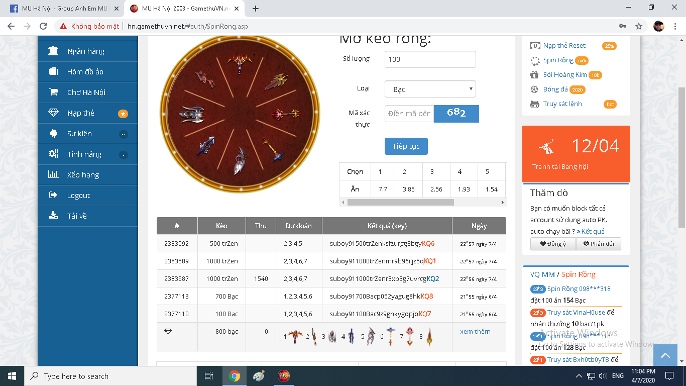Click the scroll-to-top arrow button
686x386 pixels.
pos(665,355)
